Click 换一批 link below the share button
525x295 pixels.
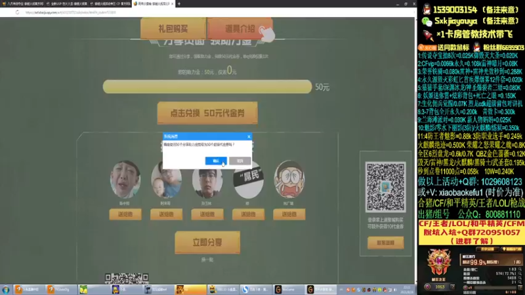(207, 260)
